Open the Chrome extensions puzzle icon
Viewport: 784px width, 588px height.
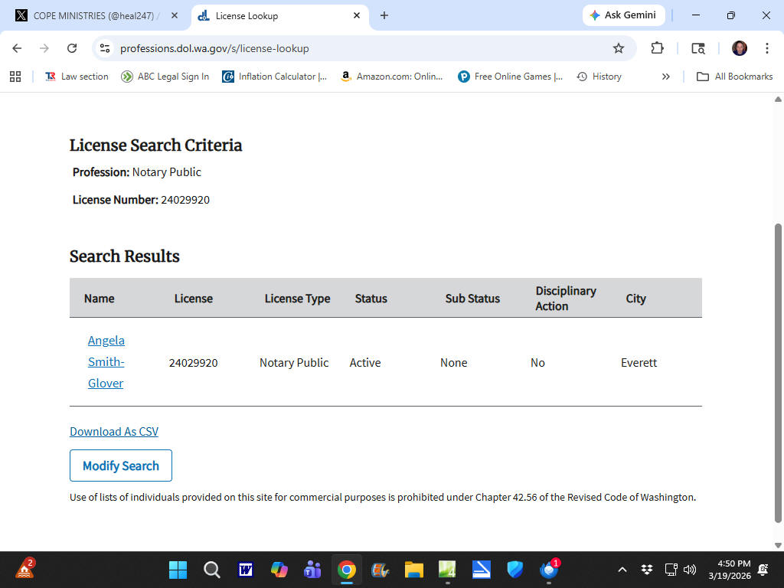(657, 48)
